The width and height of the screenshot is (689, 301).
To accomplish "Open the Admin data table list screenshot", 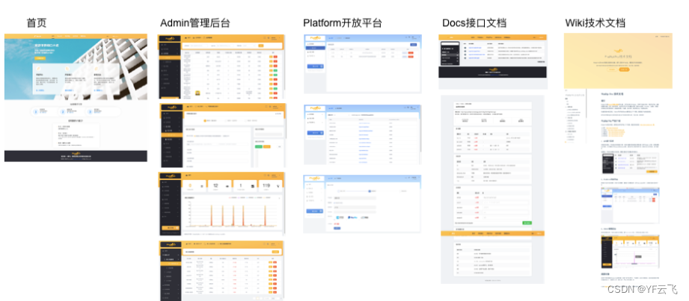I will click(x=222, y=66).
